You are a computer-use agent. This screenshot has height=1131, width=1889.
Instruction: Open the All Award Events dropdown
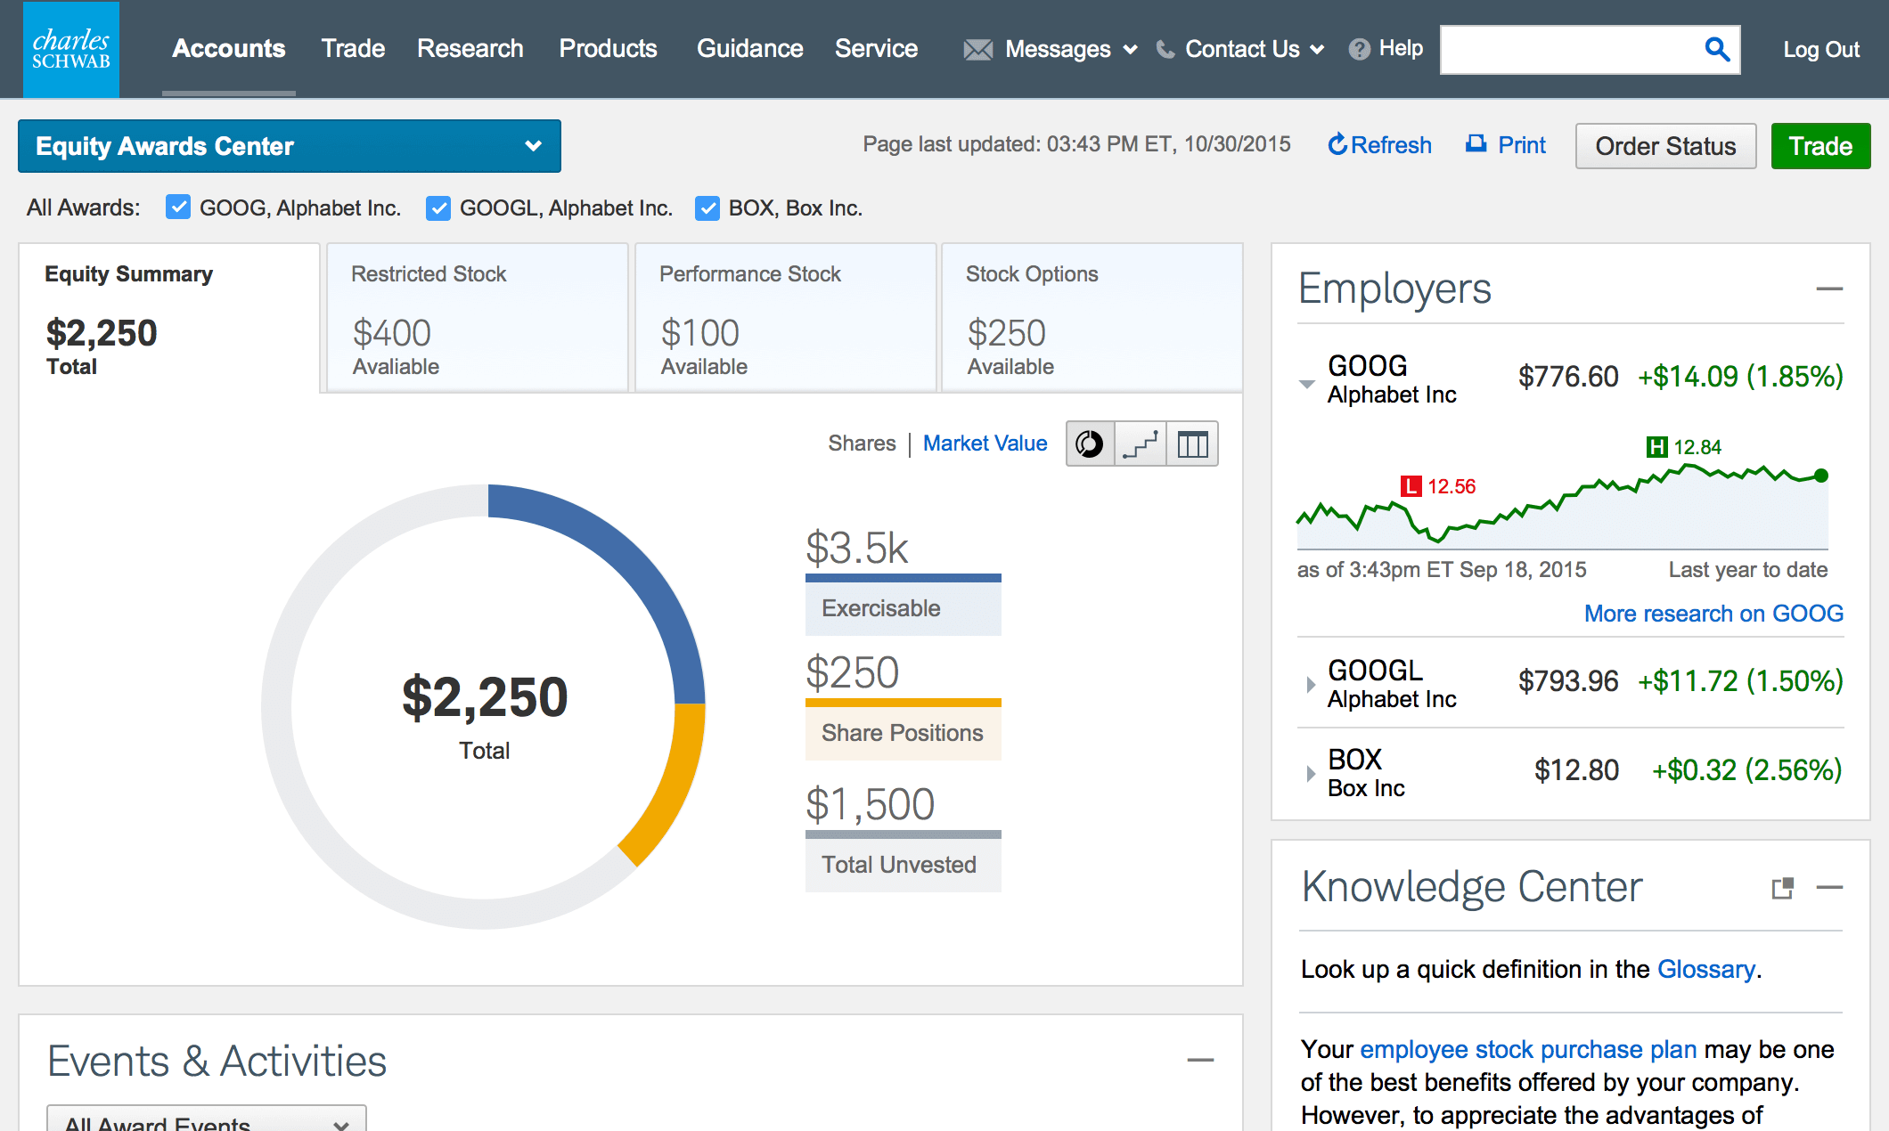[x=207, y=1119]
